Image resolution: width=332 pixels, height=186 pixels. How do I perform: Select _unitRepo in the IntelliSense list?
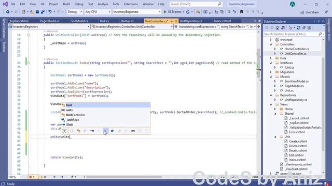(x=105, y=120)
